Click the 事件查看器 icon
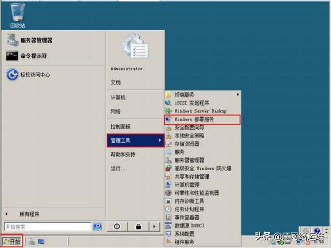 [x=168, y=217]
